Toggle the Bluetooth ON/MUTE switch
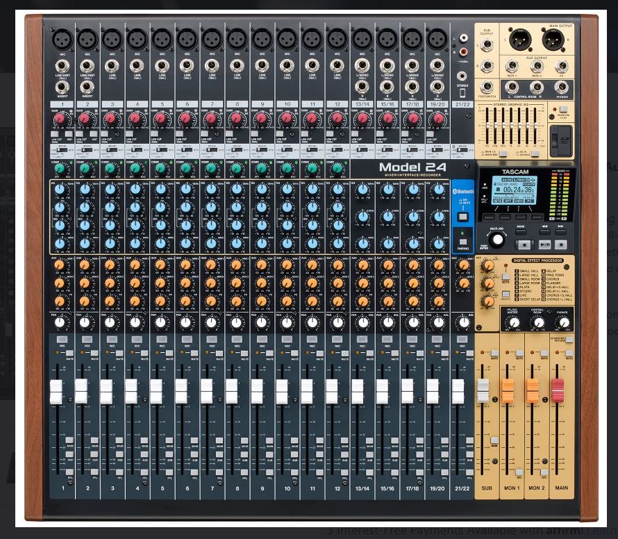The height and width of the screenshot is (539, 618). [x=463, y=217]
